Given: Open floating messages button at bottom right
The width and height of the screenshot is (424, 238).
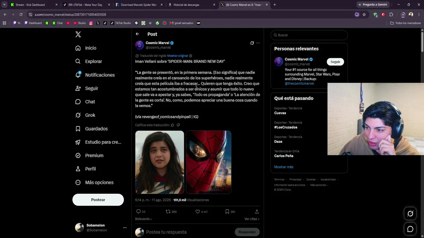Looking at the screenshot, I should coord(410,229).
